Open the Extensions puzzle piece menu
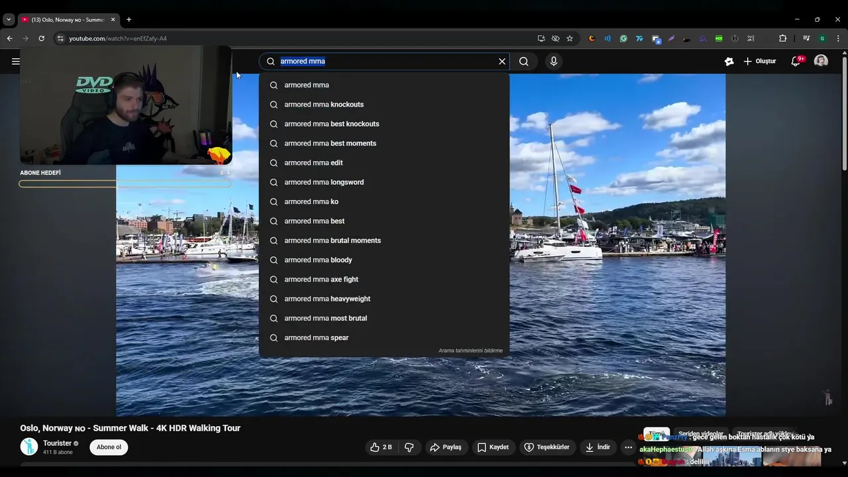The height and width of the screenshot is (477, 848). [782, 38]
